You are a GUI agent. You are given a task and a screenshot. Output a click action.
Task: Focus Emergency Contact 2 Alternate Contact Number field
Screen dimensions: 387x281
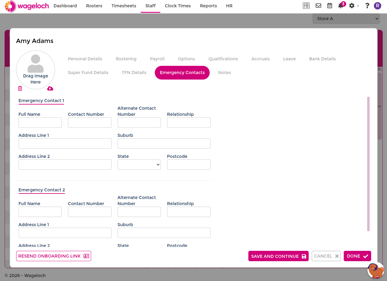(x=139, y=212)
